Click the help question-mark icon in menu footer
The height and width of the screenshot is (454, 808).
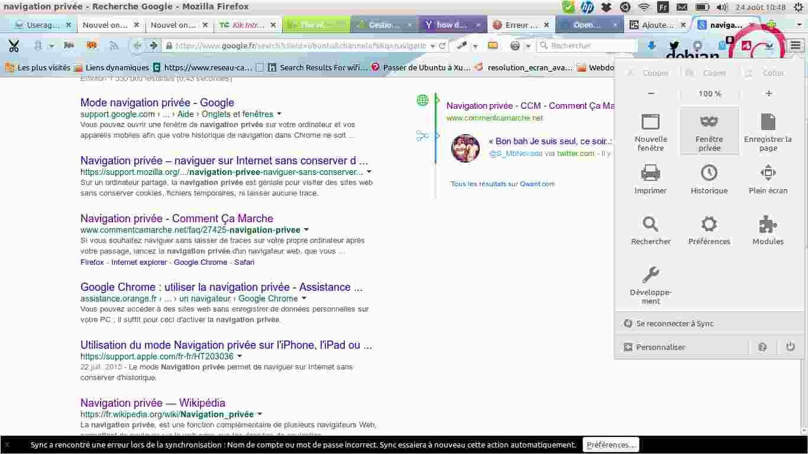tap(762, 347)
